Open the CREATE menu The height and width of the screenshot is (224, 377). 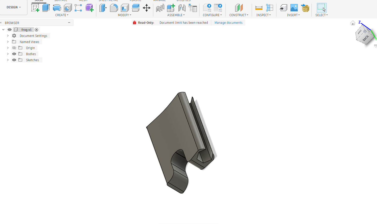pyautogui.click(x=62, y=15)
